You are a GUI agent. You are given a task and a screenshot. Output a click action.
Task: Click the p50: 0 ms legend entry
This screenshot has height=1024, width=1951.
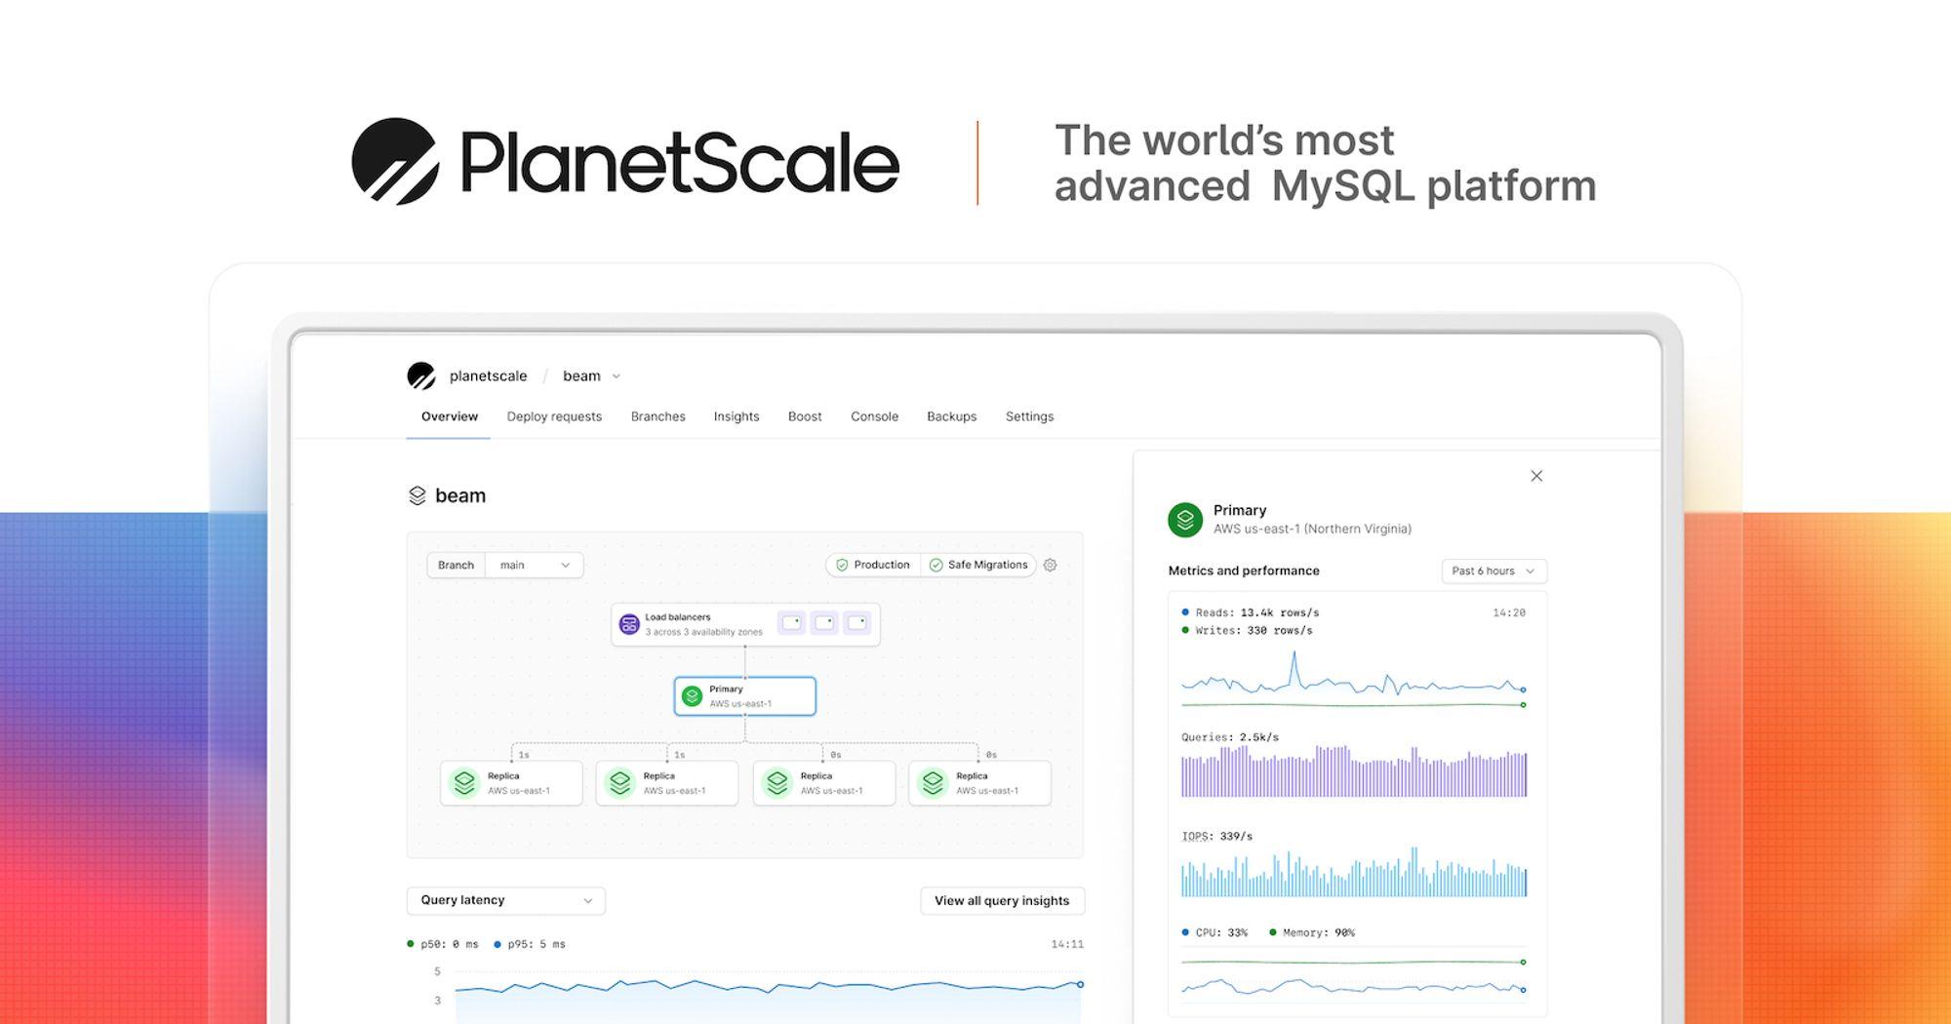[x=443, y=944]
